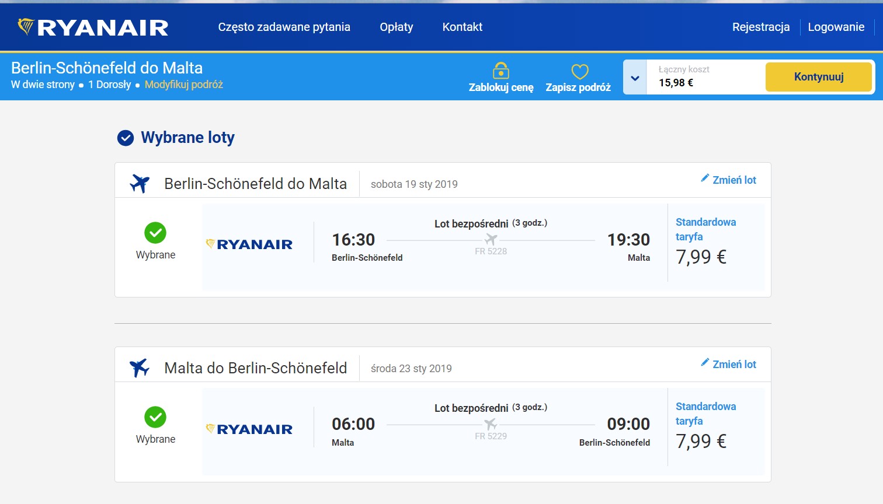Viewport: 883px width, 504px height.
Task: Click the pencil icon on outbound Zmień lot
Action: (705, 178)
